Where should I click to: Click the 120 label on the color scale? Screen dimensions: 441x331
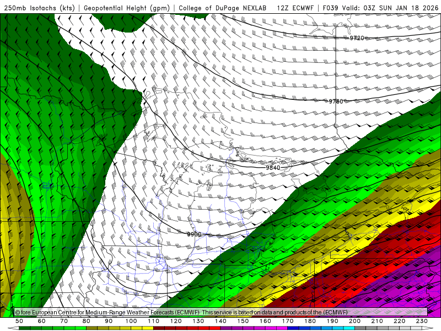pos(176,321)
